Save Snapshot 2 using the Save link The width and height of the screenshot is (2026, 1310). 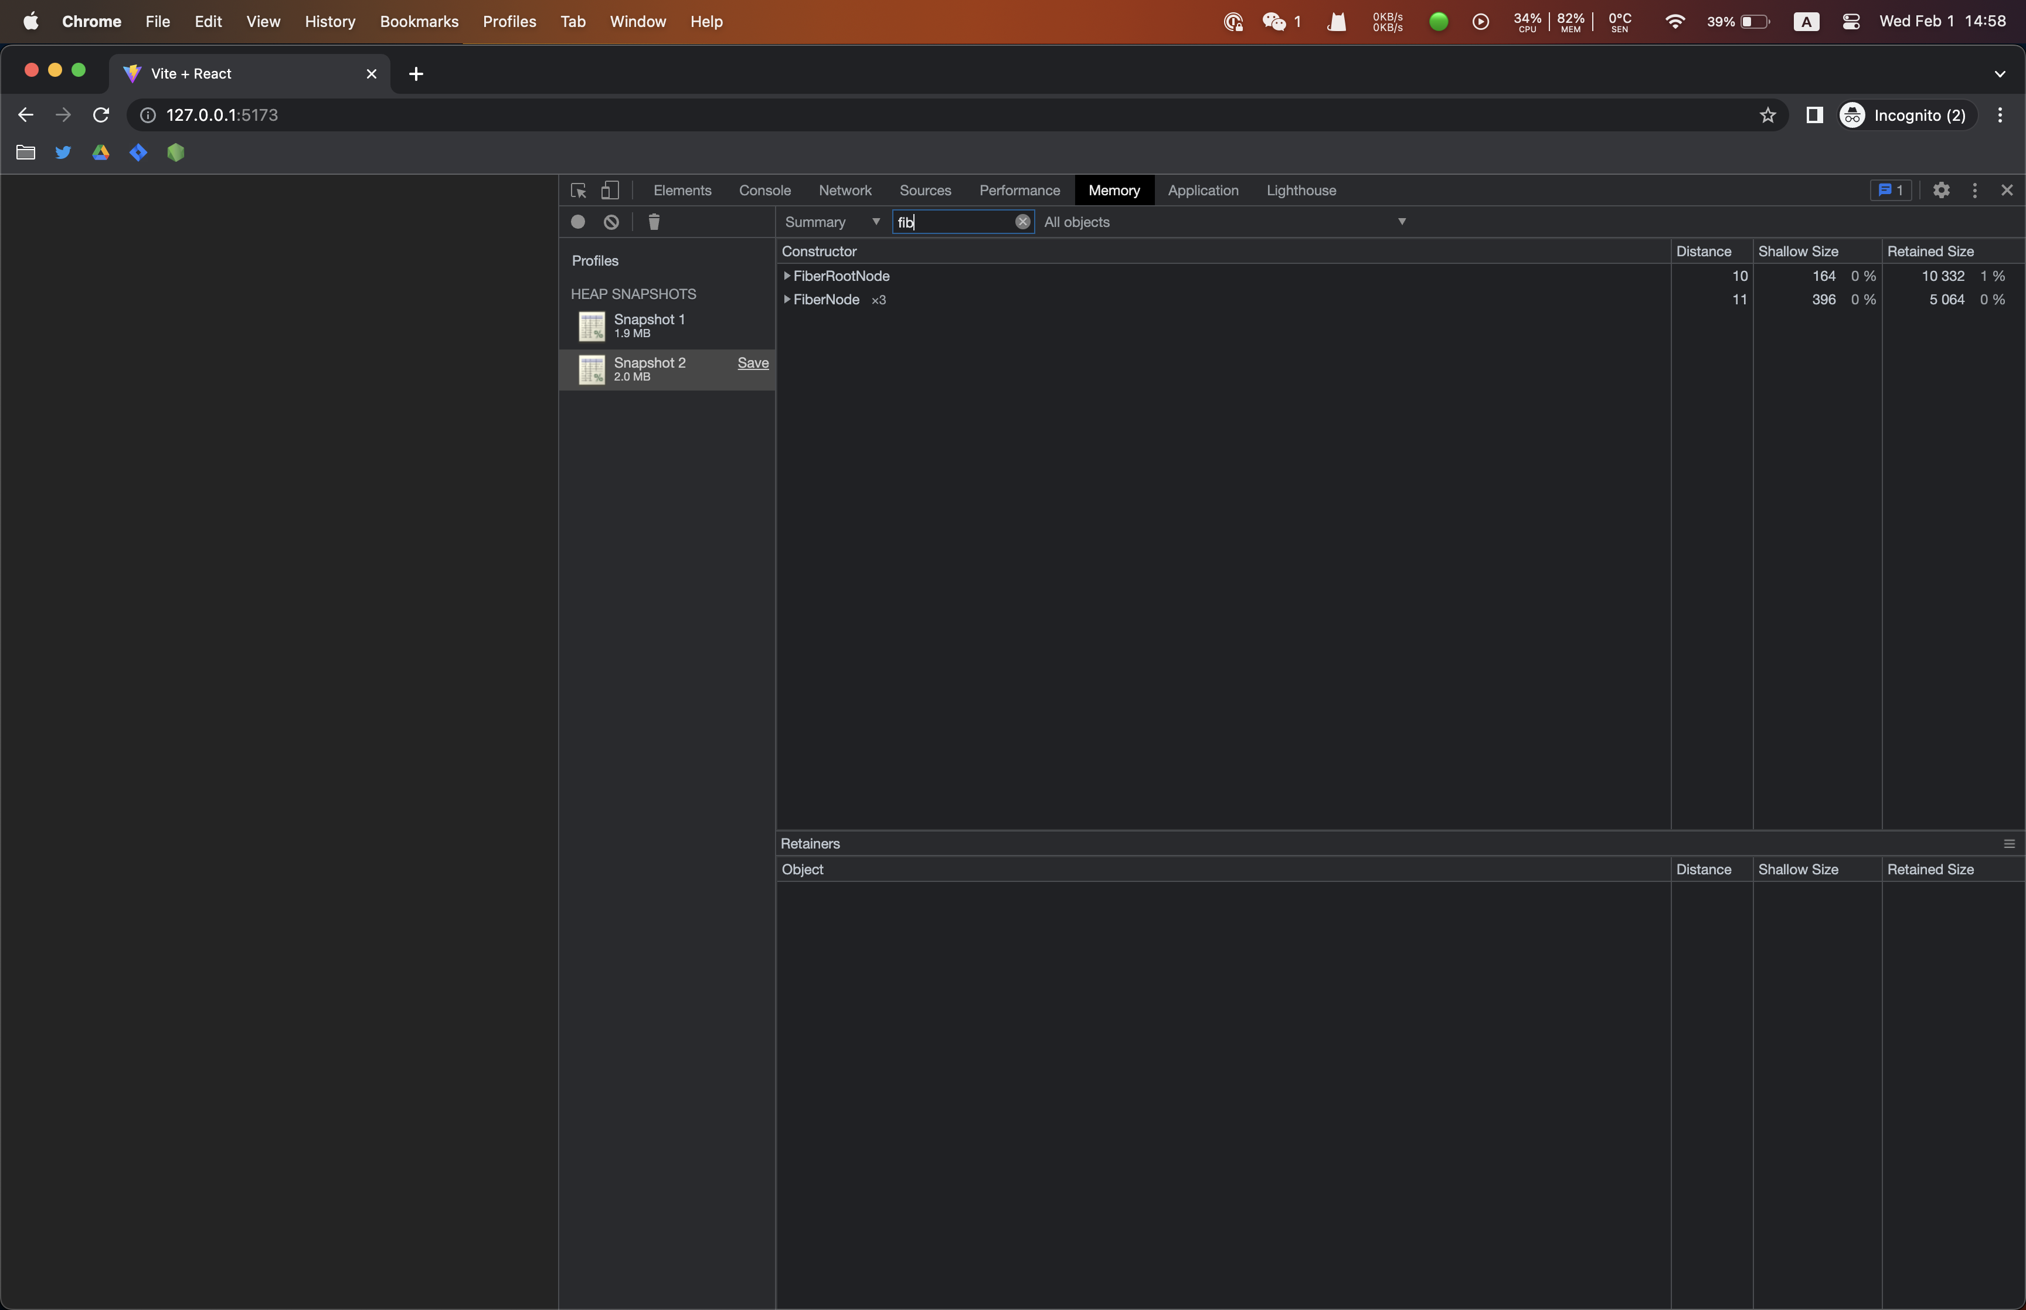pos(753,362)
